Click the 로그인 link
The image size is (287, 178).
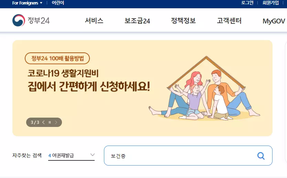click(247, 3)
